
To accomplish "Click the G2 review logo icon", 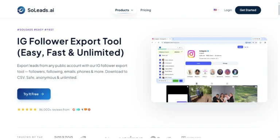I will [x=74, y=109].
